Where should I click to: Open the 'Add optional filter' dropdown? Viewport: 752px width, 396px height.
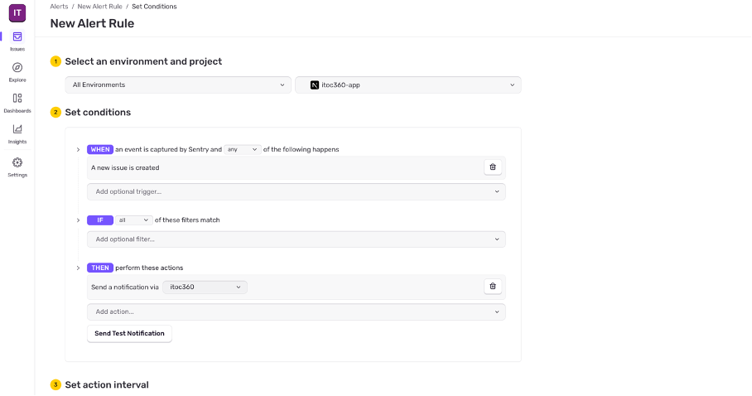[296, 239]
